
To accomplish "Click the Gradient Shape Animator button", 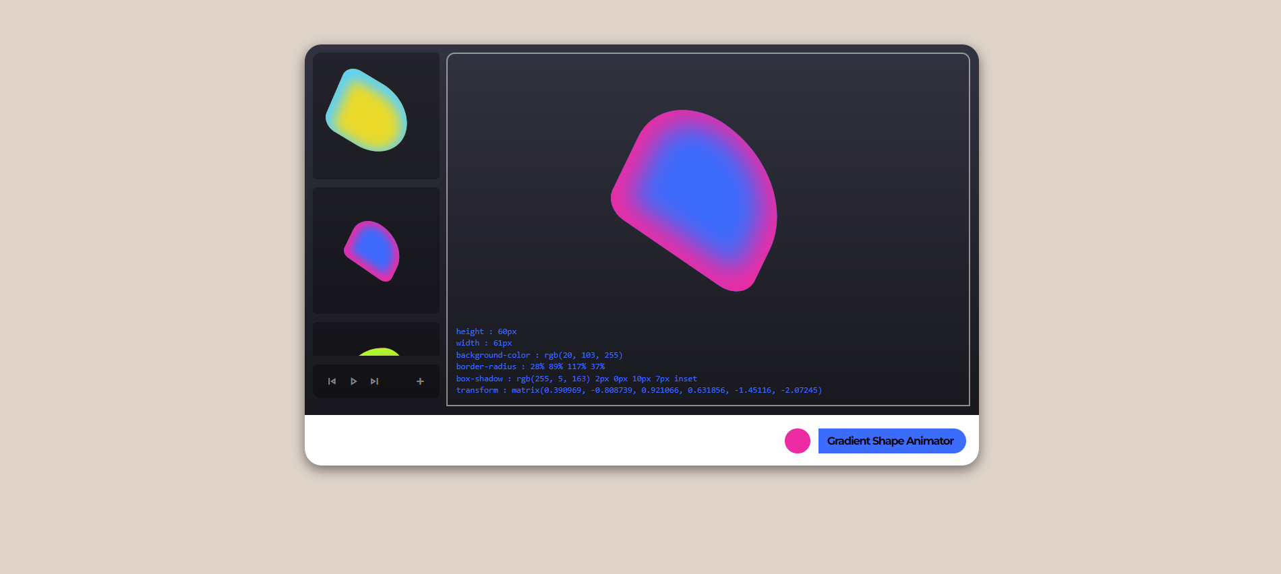I will [891, 441].
